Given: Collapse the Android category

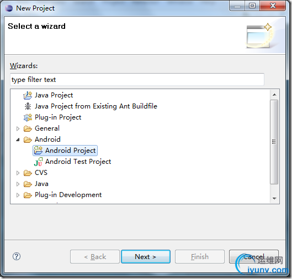Looking at the screenshot, I should point(18,139).
